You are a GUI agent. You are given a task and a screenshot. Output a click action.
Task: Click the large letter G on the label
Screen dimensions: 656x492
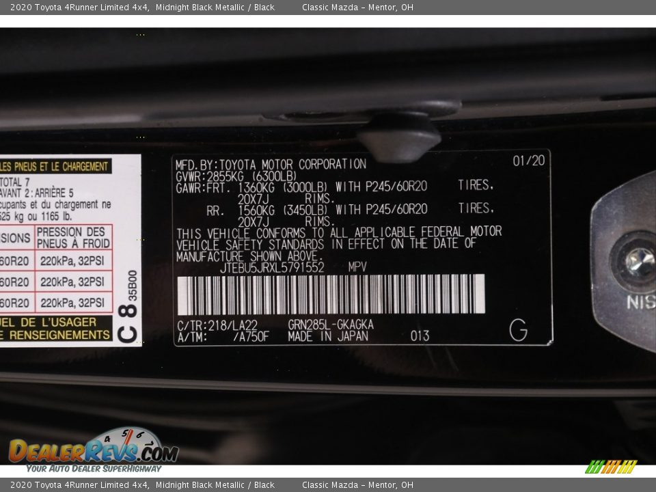coord(518,330)
